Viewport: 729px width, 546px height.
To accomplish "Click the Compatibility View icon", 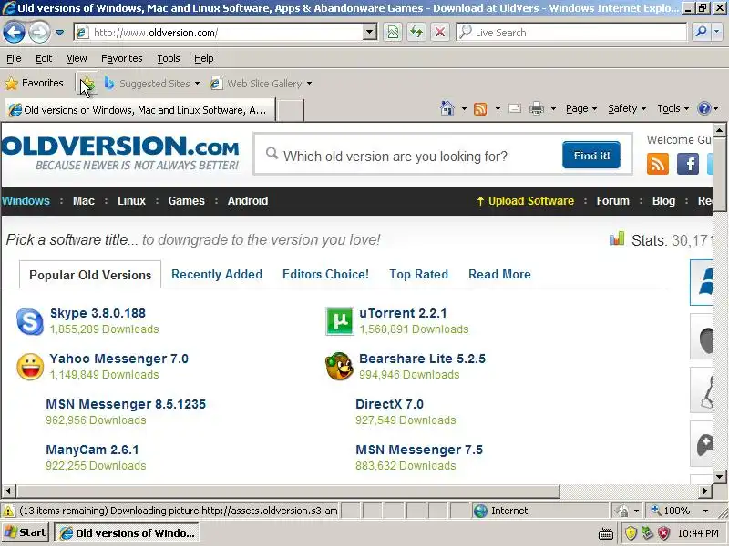I will 393,33.
